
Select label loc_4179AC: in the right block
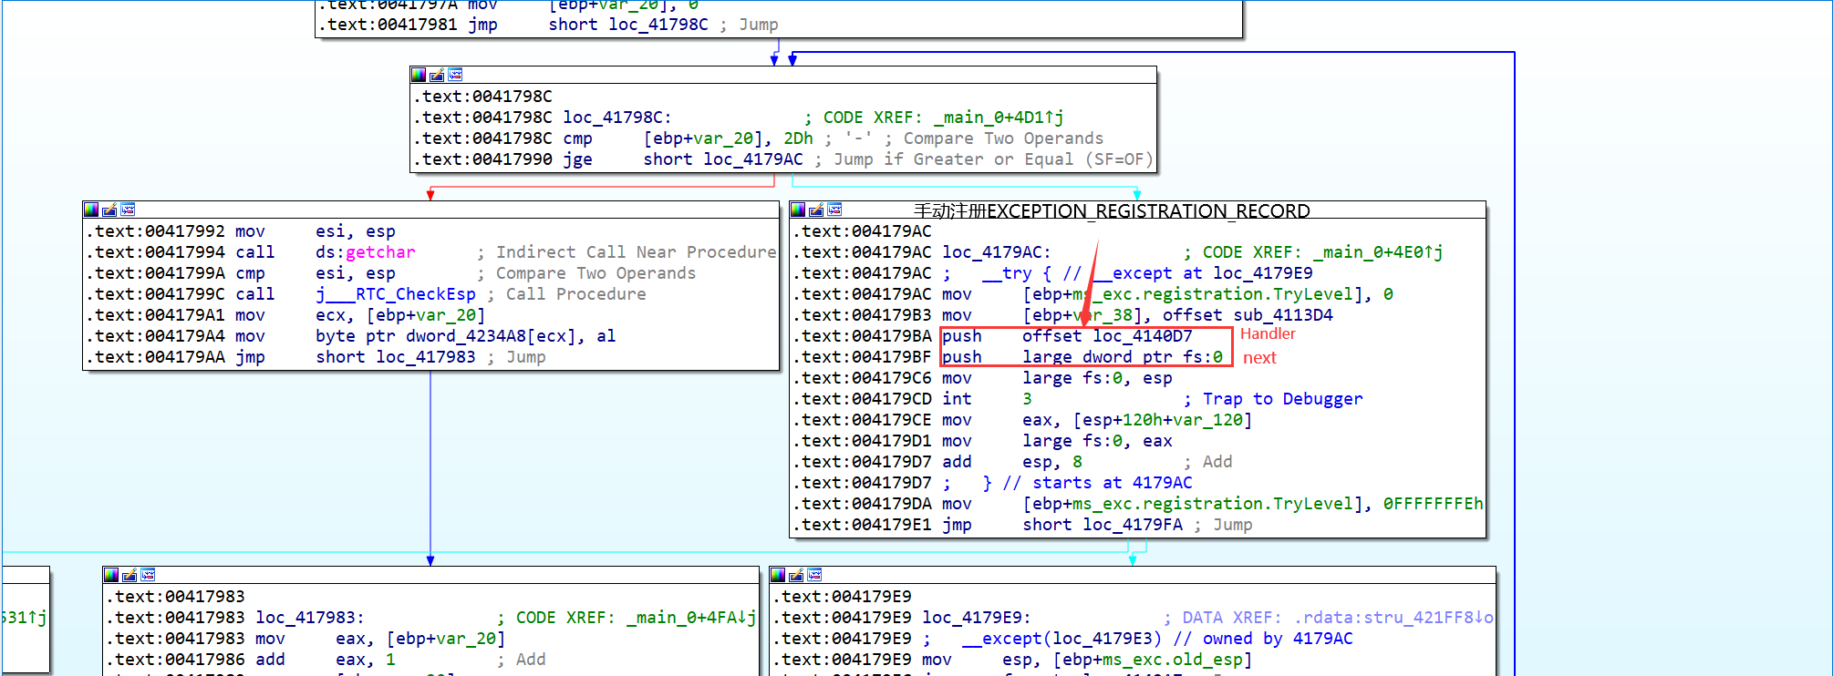(997, 252)
